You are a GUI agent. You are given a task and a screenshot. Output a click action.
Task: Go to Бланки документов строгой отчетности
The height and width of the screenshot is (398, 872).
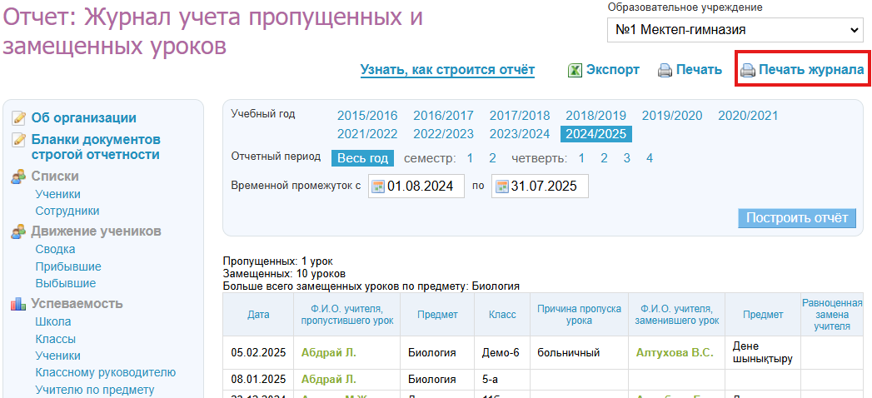(x=96, y=147)
